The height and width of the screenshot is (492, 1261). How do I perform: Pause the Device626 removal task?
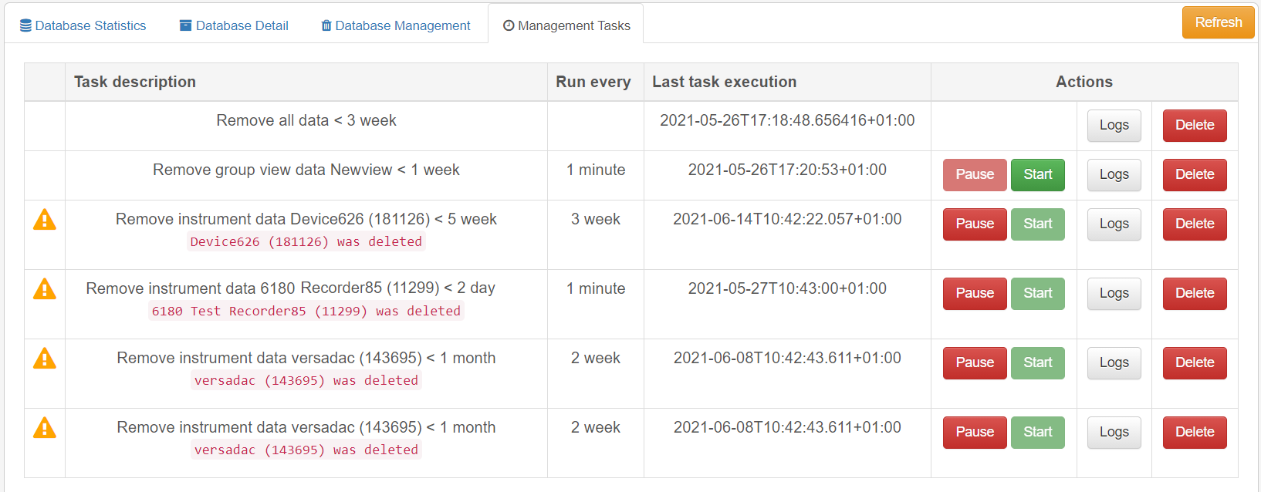(975, 224)
